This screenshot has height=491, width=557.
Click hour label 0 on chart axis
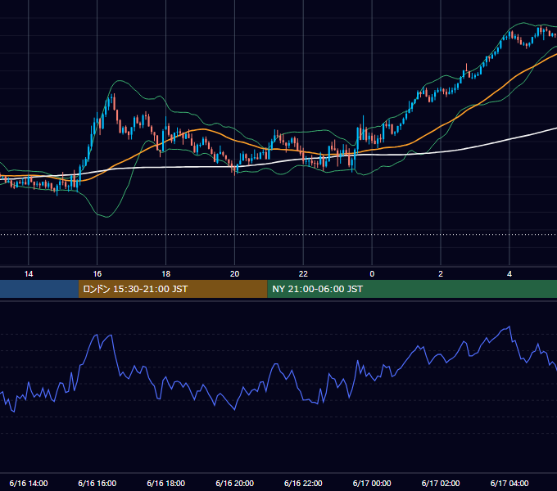click(x=372, y=274)
